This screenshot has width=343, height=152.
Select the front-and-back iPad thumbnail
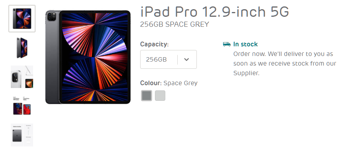point(22,19)
